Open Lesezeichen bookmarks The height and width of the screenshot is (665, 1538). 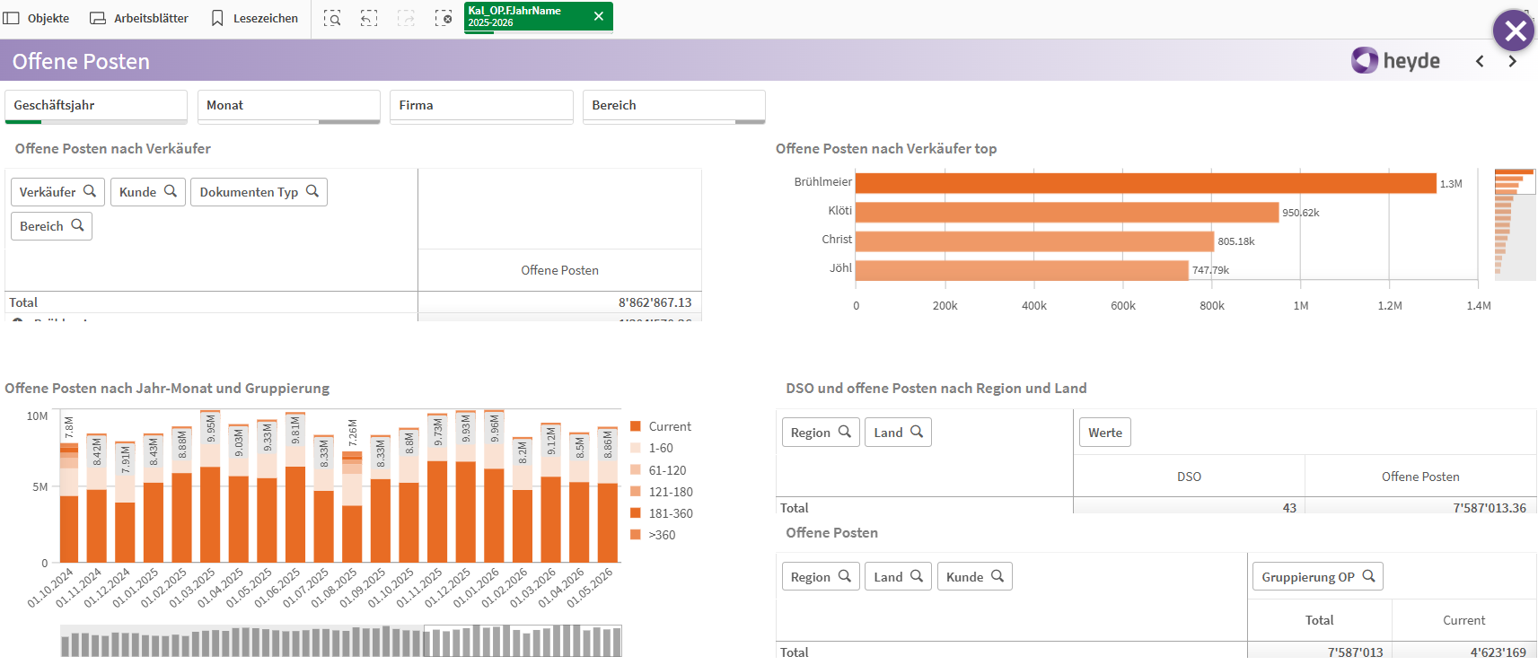[x=254, y=18]
